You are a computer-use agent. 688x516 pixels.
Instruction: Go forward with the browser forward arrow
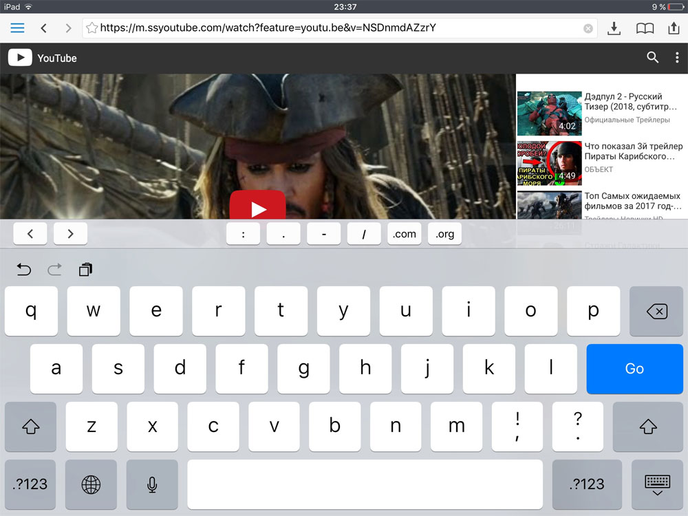[x=68, y=28]
